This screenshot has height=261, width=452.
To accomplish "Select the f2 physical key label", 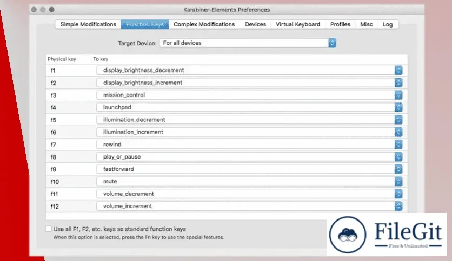I will (54, 83).
